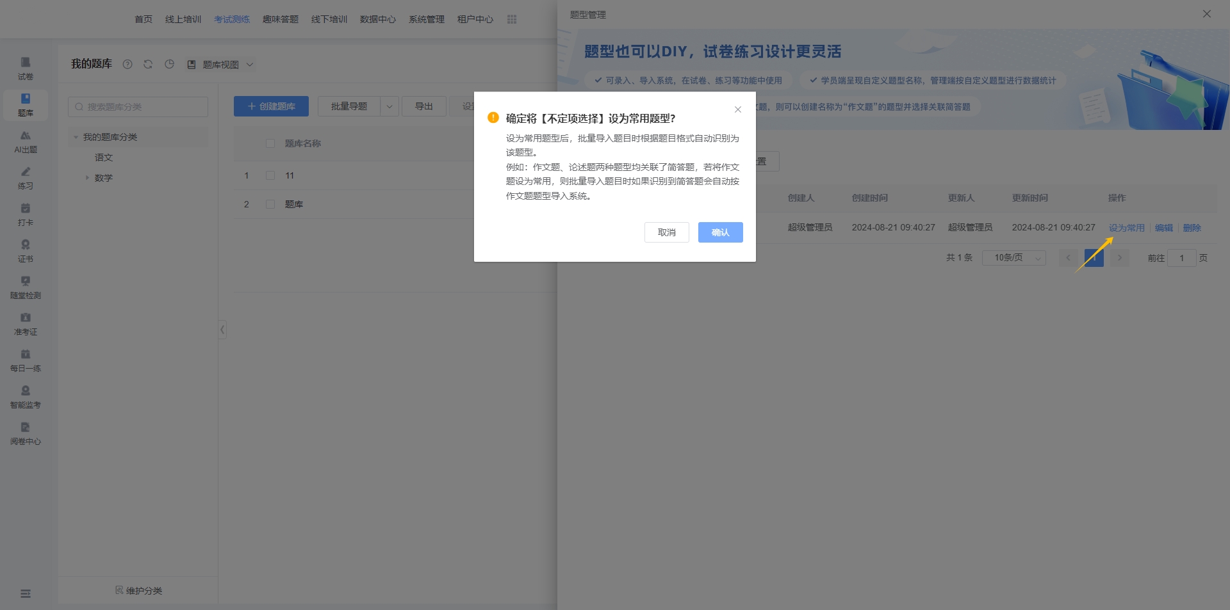Check the checkbox for row 11

[270, 175]
